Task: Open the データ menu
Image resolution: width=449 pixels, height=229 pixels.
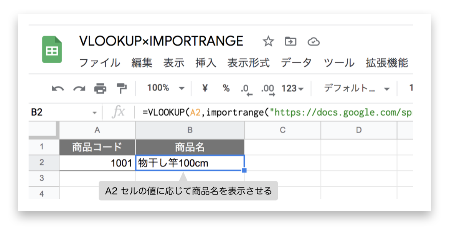Action: coord(296,63)
